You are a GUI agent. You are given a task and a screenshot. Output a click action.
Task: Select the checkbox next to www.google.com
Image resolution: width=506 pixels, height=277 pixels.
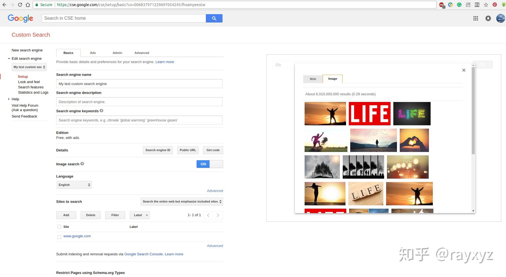coord(59,237)
